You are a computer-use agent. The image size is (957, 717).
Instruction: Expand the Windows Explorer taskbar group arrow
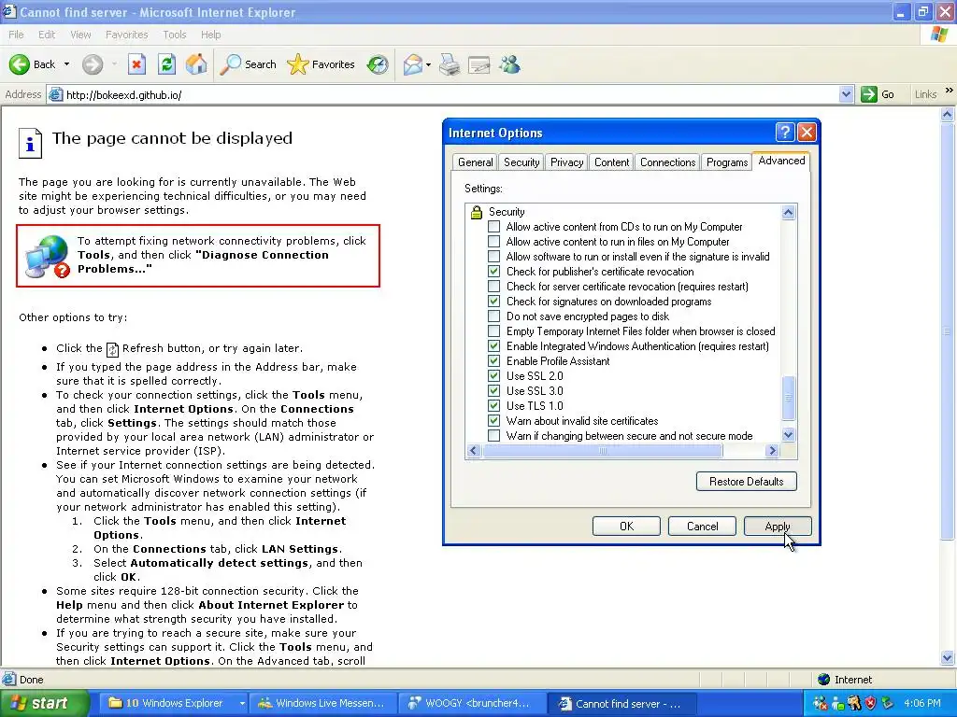[x=242, y=703]
